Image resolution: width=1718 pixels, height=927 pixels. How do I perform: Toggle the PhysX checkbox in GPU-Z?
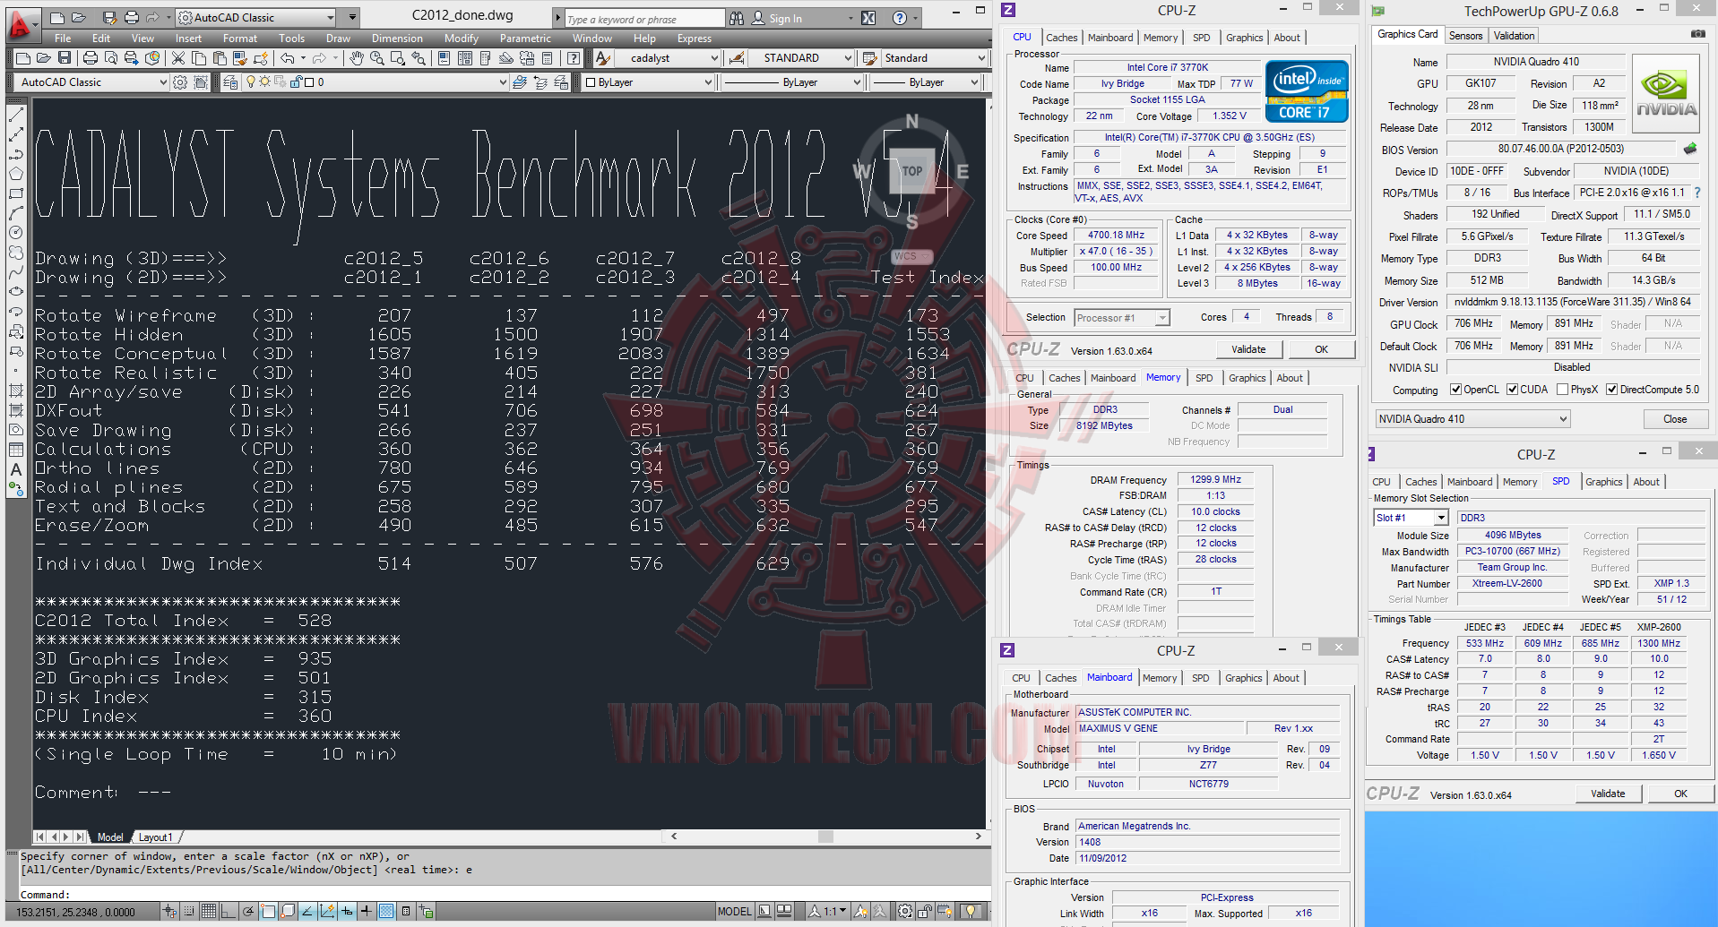pos(1562,390)
